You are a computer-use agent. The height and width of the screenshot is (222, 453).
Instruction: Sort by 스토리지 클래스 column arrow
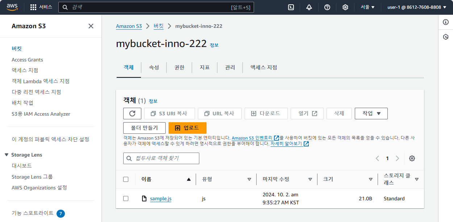[x=417, y=179]
